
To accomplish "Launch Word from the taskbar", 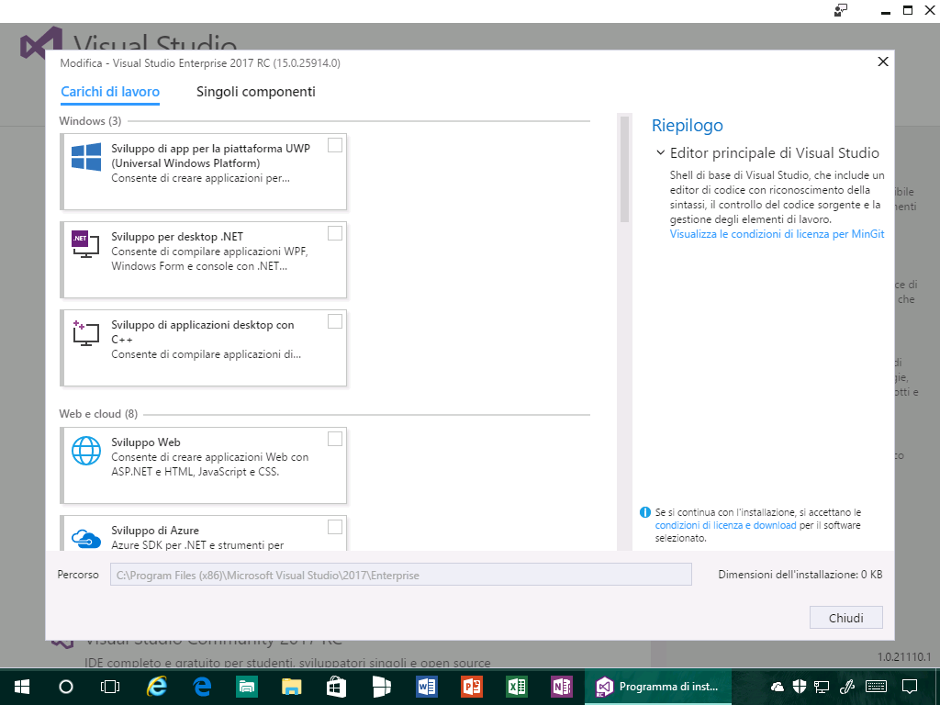I will tap(427, 687).
